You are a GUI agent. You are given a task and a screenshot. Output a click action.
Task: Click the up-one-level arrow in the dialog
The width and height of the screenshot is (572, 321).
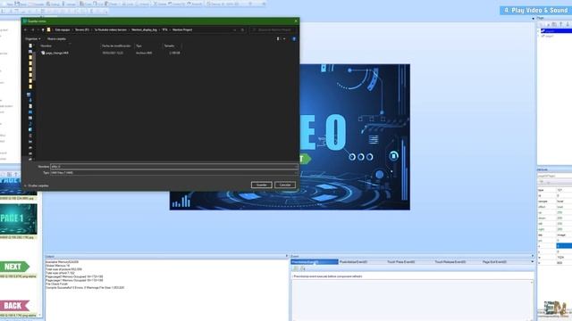click(43, 29)
